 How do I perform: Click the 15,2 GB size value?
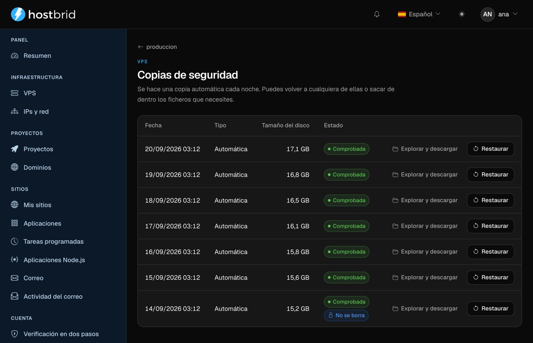click(x=298, y=308)
